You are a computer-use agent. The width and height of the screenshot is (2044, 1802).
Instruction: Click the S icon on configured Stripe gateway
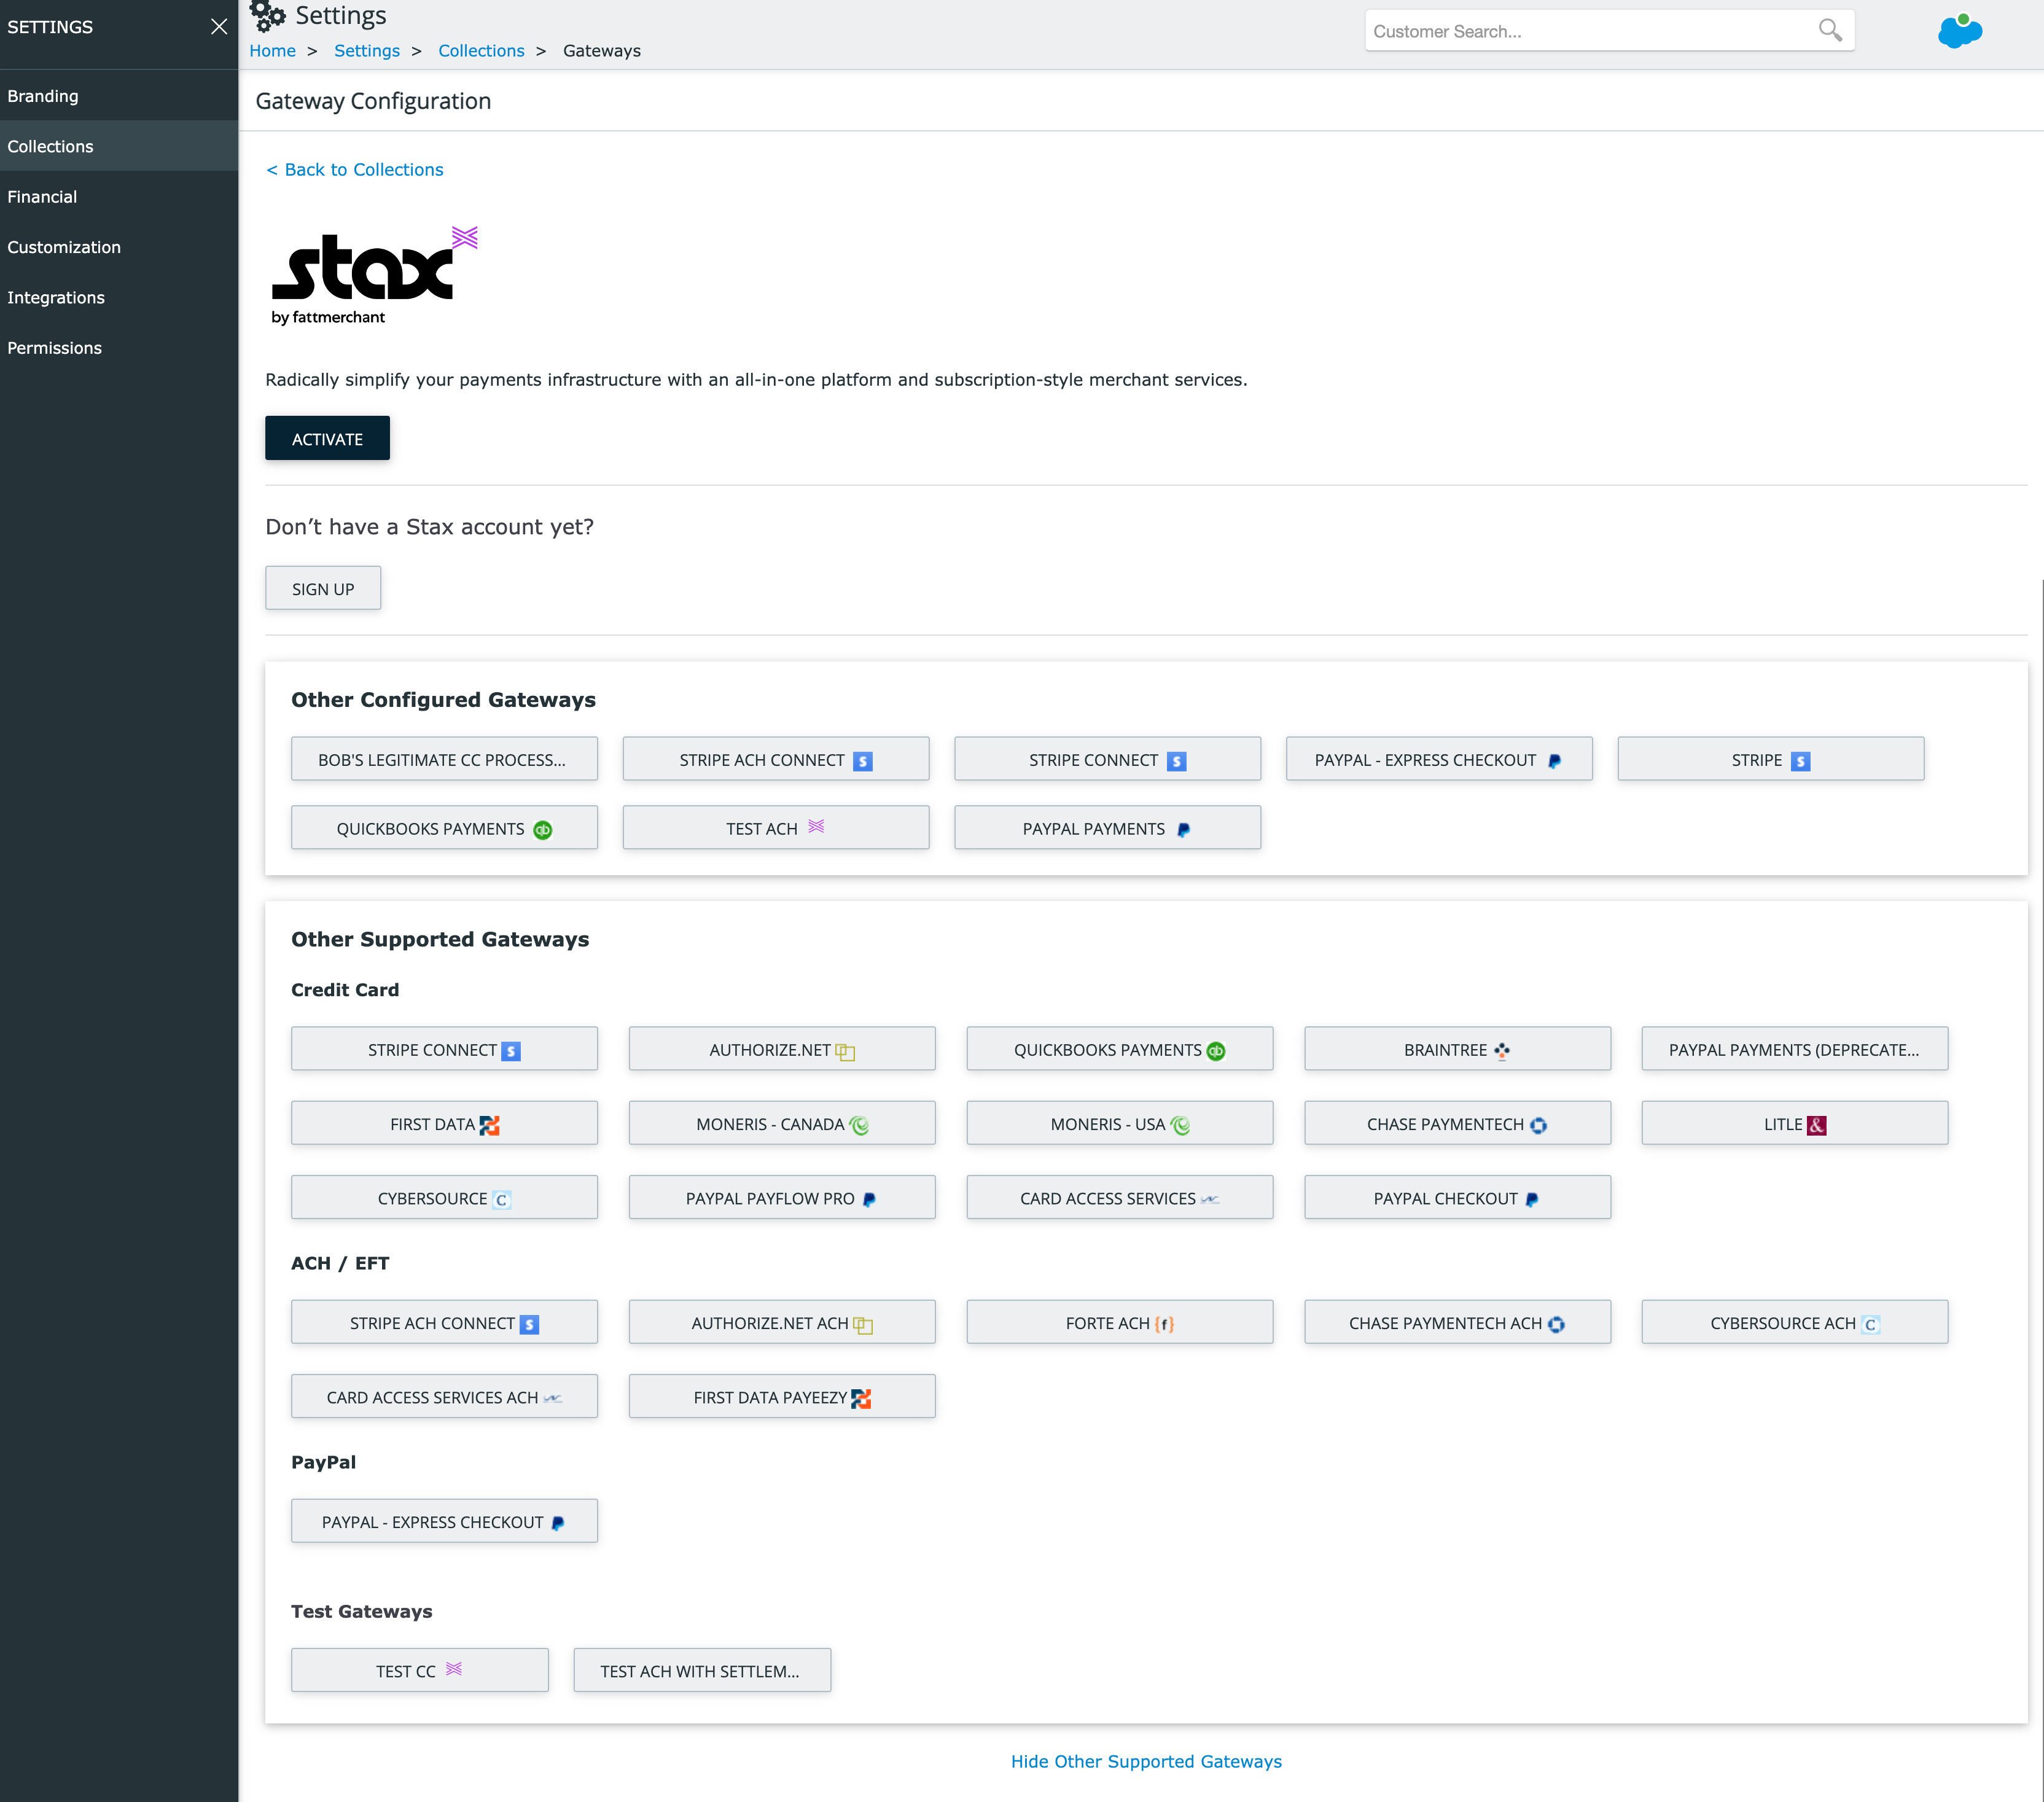pyautogui.click(x=1800, y=762)
